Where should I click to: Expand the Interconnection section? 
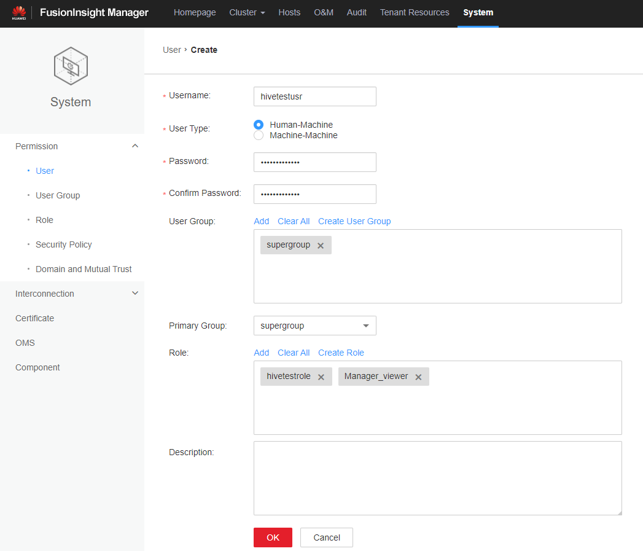tap(135, 294)
